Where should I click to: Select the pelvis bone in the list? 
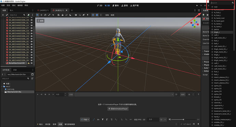coord(216,29)
